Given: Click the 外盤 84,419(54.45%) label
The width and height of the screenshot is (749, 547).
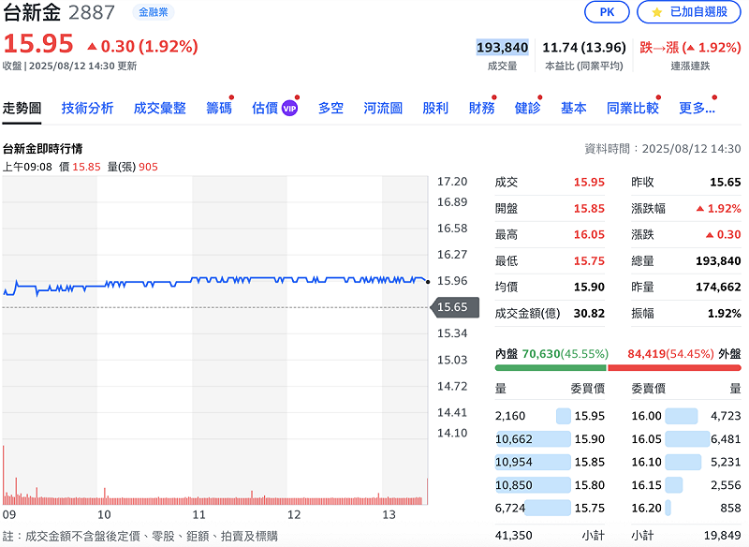Looking at the screenshot, I should (684, 354).
